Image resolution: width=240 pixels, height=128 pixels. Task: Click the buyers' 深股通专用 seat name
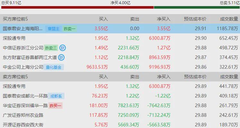point(14,38)
